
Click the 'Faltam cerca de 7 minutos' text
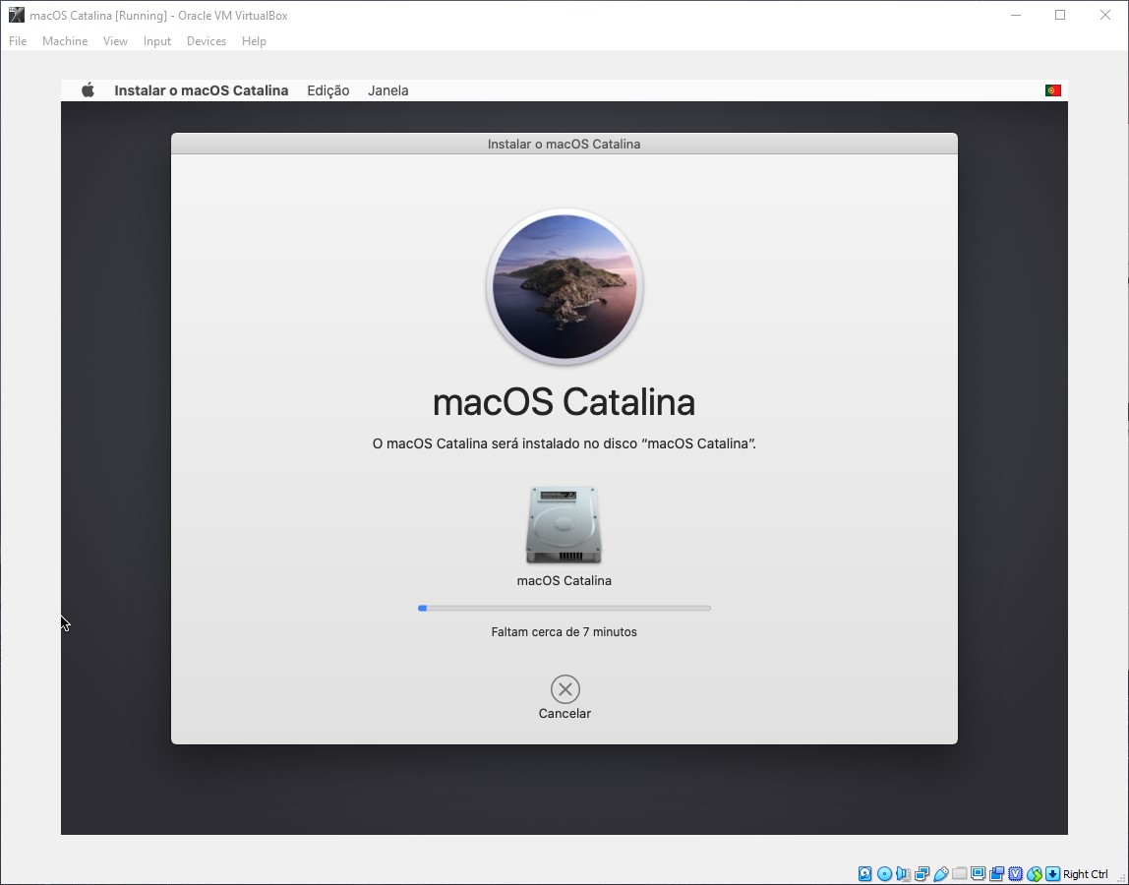coord(564,632)
